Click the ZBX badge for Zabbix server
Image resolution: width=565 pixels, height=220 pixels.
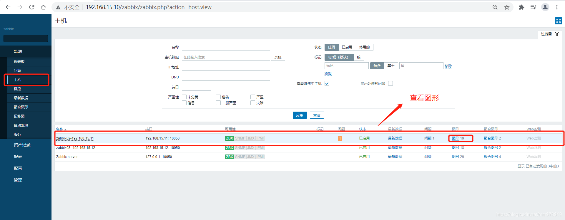pyautogui.click(x=230, y=157)
